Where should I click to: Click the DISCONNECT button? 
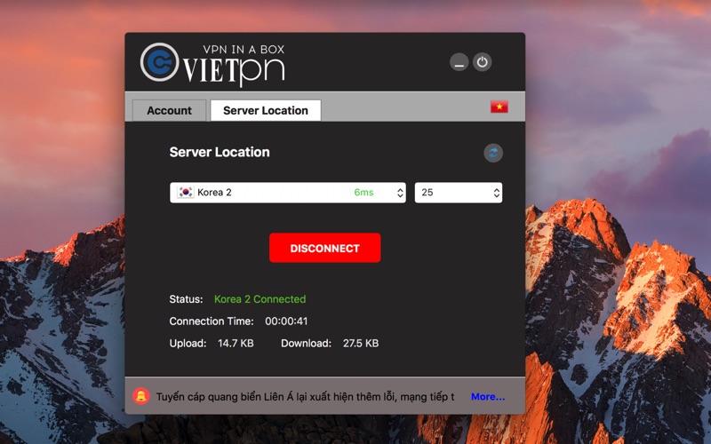point(324,248)
